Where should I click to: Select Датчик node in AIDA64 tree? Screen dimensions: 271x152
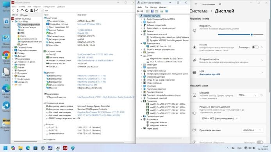tap(23, 44)
